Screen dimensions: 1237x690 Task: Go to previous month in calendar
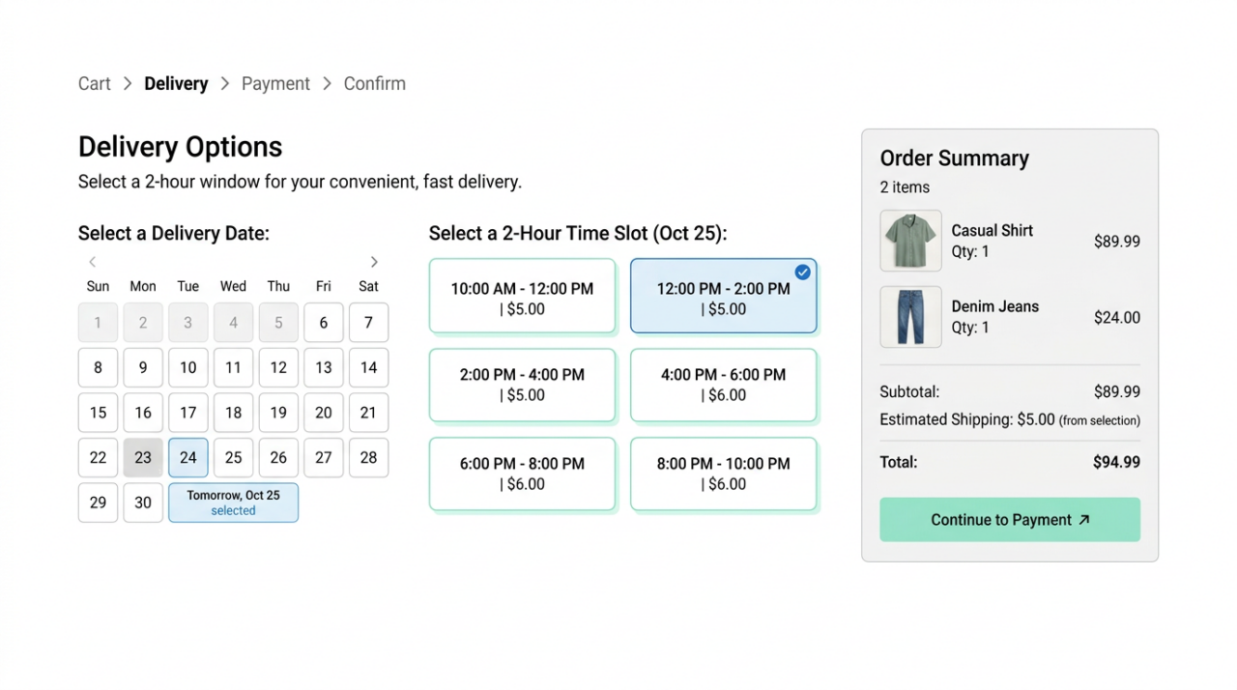(x=93, y=262)
